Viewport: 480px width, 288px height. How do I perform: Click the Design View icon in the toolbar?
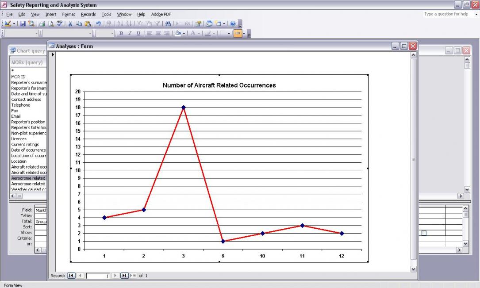point(8,23)
